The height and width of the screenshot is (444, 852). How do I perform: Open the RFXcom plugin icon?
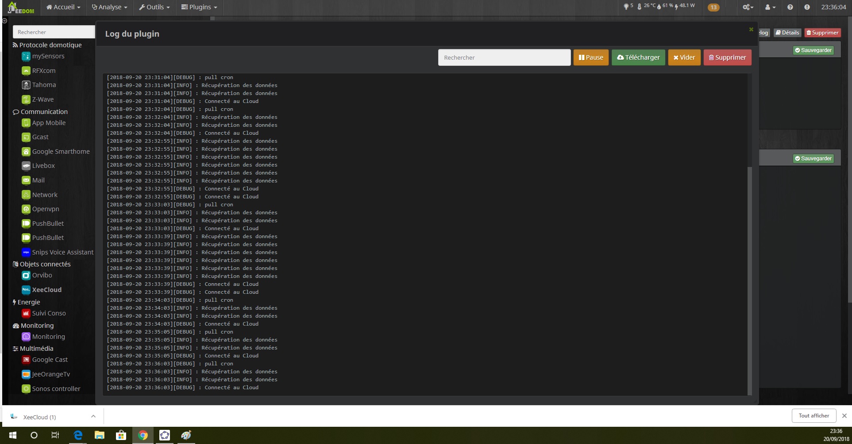click(x=26, y=71)
